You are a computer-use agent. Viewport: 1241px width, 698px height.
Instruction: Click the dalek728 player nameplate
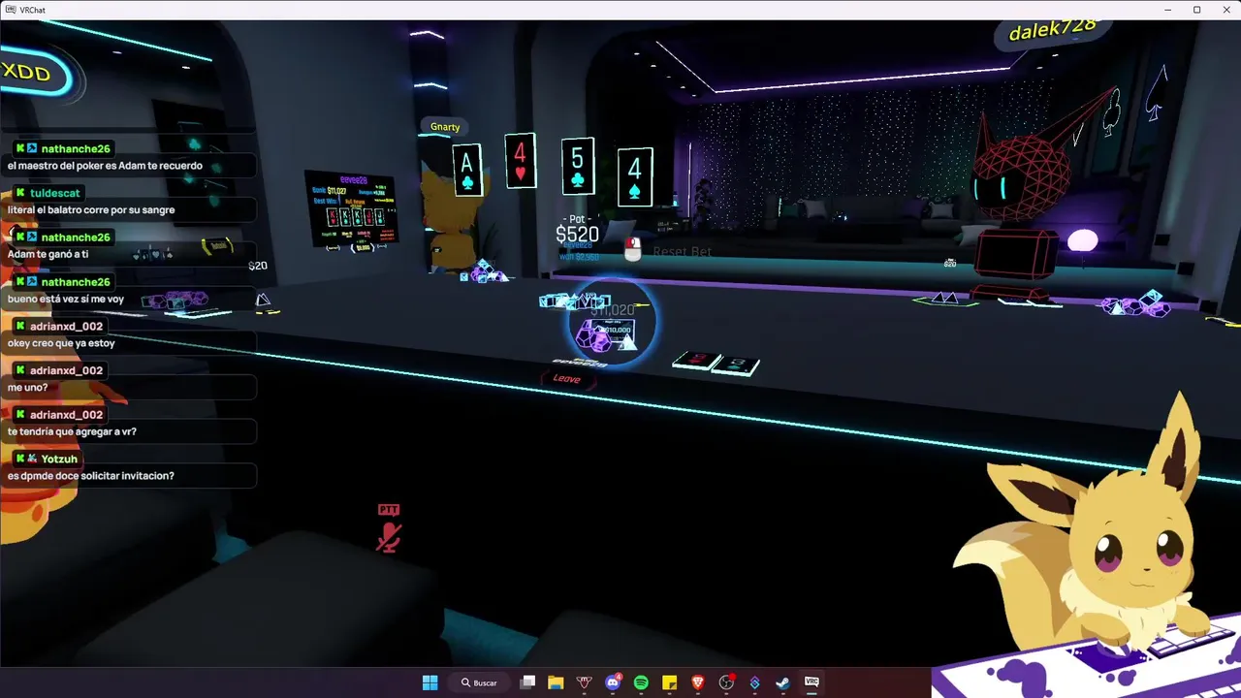tap(1052, 28)
